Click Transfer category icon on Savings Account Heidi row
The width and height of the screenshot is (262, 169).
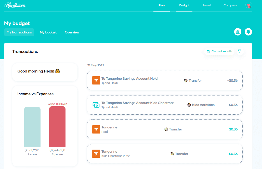(x=186, y=80)
